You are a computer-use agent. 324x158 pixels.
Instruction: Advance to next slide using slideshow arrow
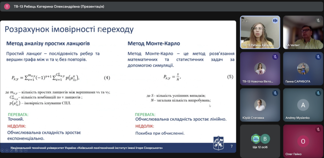7,150
